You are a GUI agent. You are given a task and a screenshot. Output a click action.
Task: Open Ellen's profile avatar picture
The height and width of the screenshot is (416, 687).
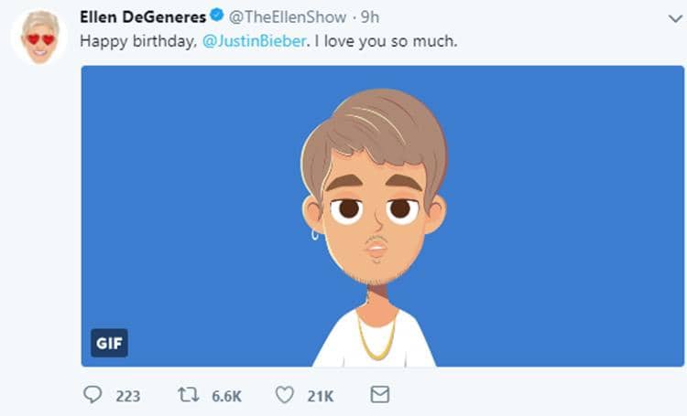click(x=39, y=37)
